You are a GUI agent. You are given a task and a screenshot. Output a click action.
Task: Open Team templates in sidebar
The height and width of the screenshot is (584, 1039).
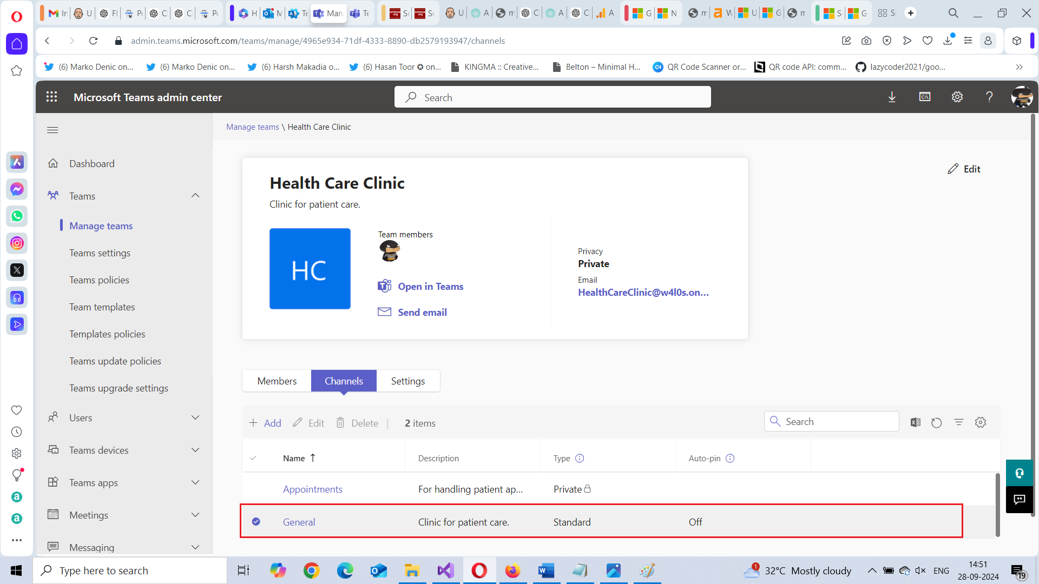point(102,307)
